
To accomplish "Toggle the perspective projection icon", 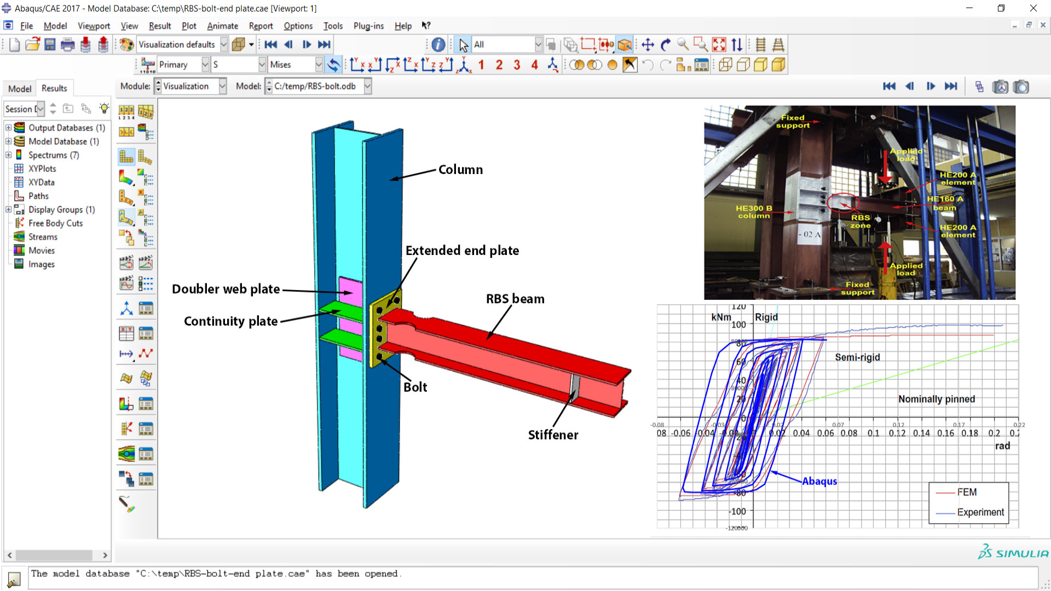I will click(778, 45).
